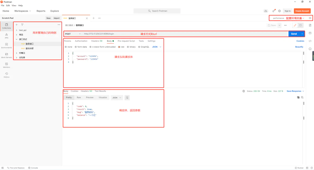Open three-dot request actions beside Save

click(285, 25)
